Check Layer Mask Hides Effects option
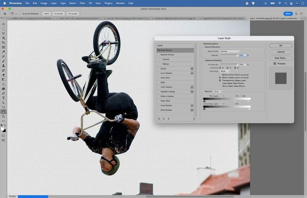This screenshot has width=307, height=198. pos(220,83)
